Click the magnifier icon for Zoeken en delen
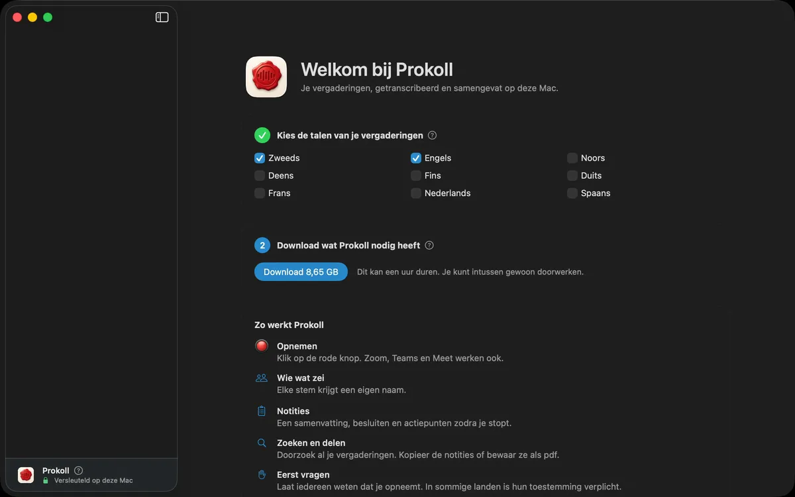 (x=262, y=443)
